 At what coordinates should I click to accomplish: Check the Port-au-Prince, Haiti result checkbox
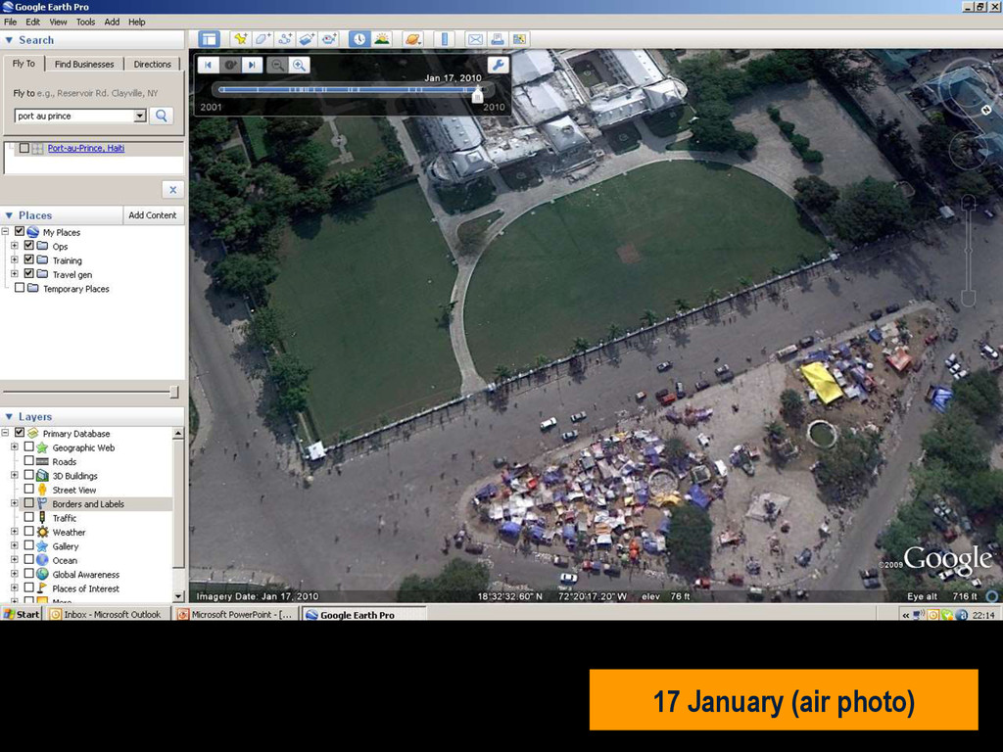coord(24,148)
